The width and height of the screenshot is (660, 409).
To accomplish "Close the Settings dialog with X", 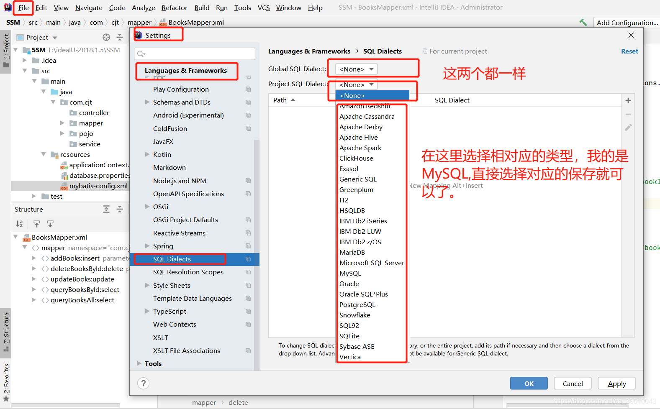I will click(631, 35).
